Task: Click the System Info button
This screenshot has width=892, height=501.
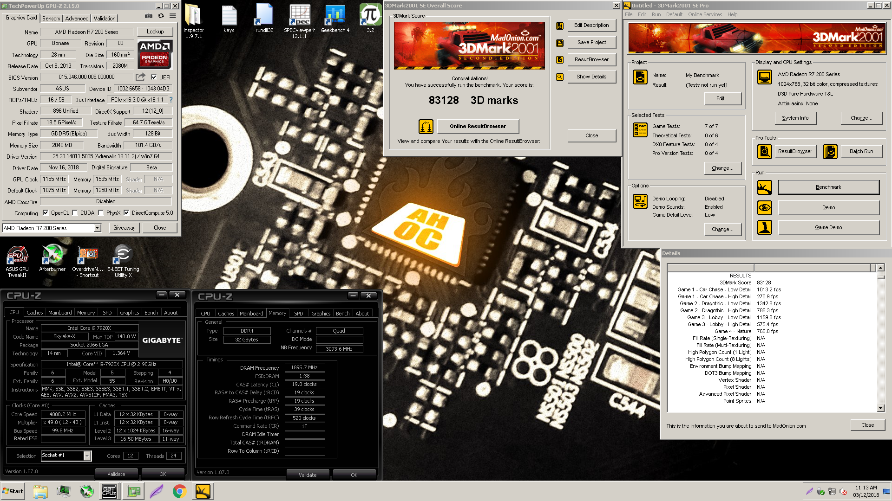Action: pos(795,118)
